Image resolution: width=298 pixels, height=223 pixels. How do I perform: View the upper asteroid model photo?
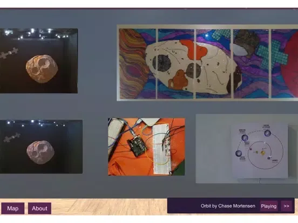tap(39, 61)
